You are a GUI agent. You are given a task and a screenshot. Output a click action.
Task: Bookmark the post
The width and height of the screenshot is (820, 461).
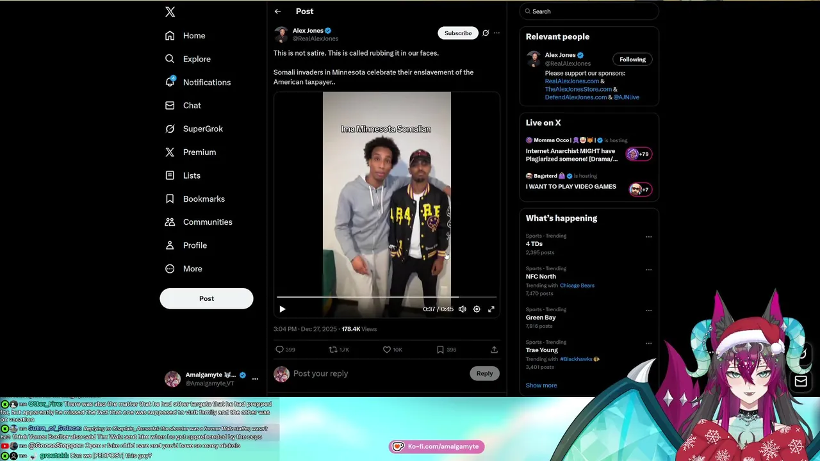[440, 350]
